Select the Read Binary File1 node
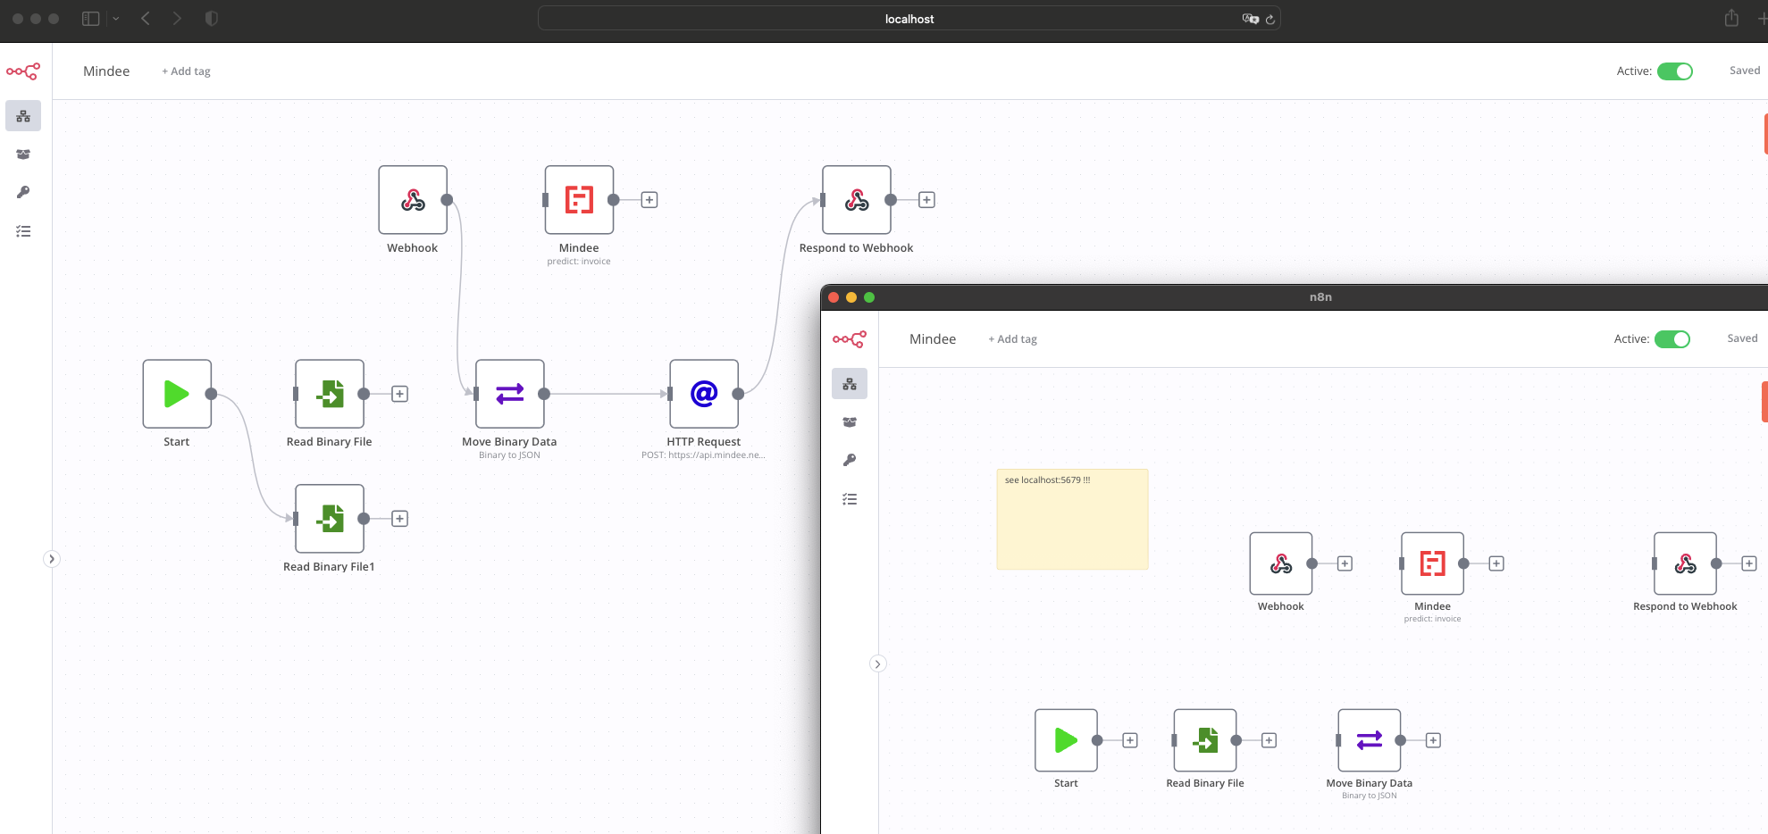The height and width of the screenshot is (834, 1768). [x=330, y=519]
